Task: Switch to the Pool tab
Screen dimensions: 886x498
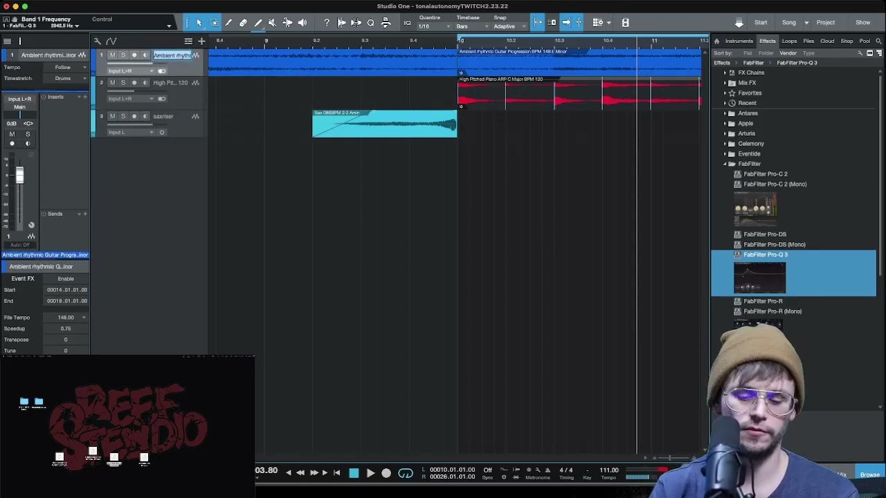Action: 865,41
